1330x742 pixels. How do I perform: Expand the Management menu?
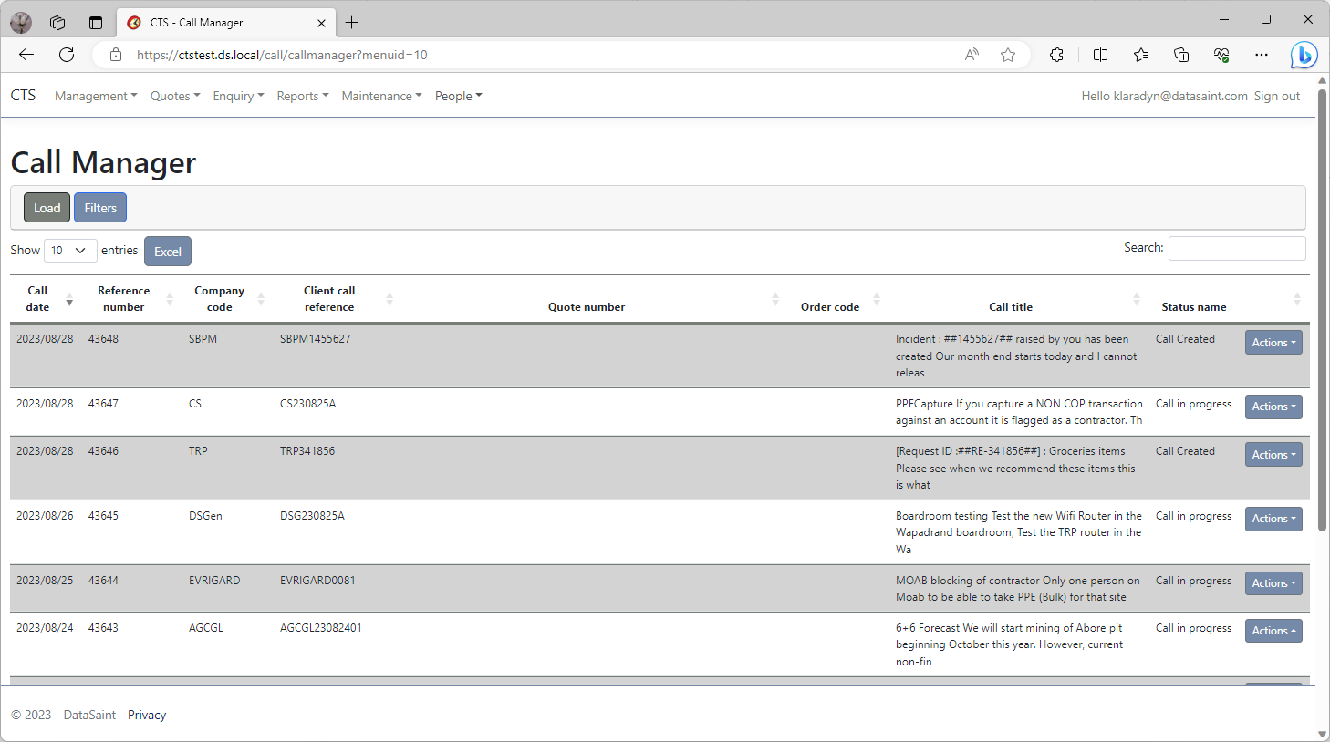click(x=96, y=96)
